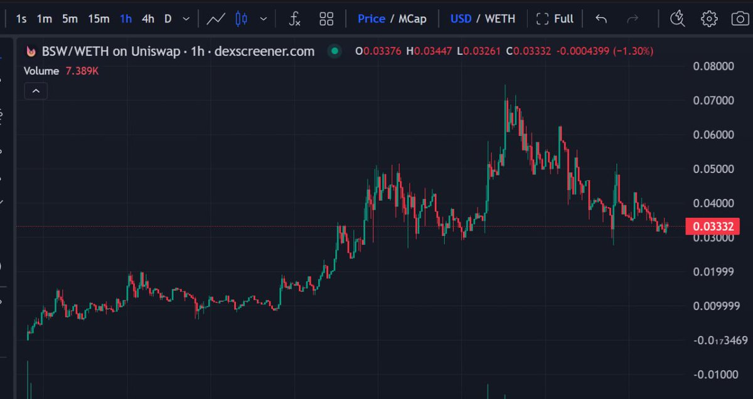Screen dimensions: 753x399
Task: Select the line chart style icon
Action: pyautogui.click(x=216, y=19)
